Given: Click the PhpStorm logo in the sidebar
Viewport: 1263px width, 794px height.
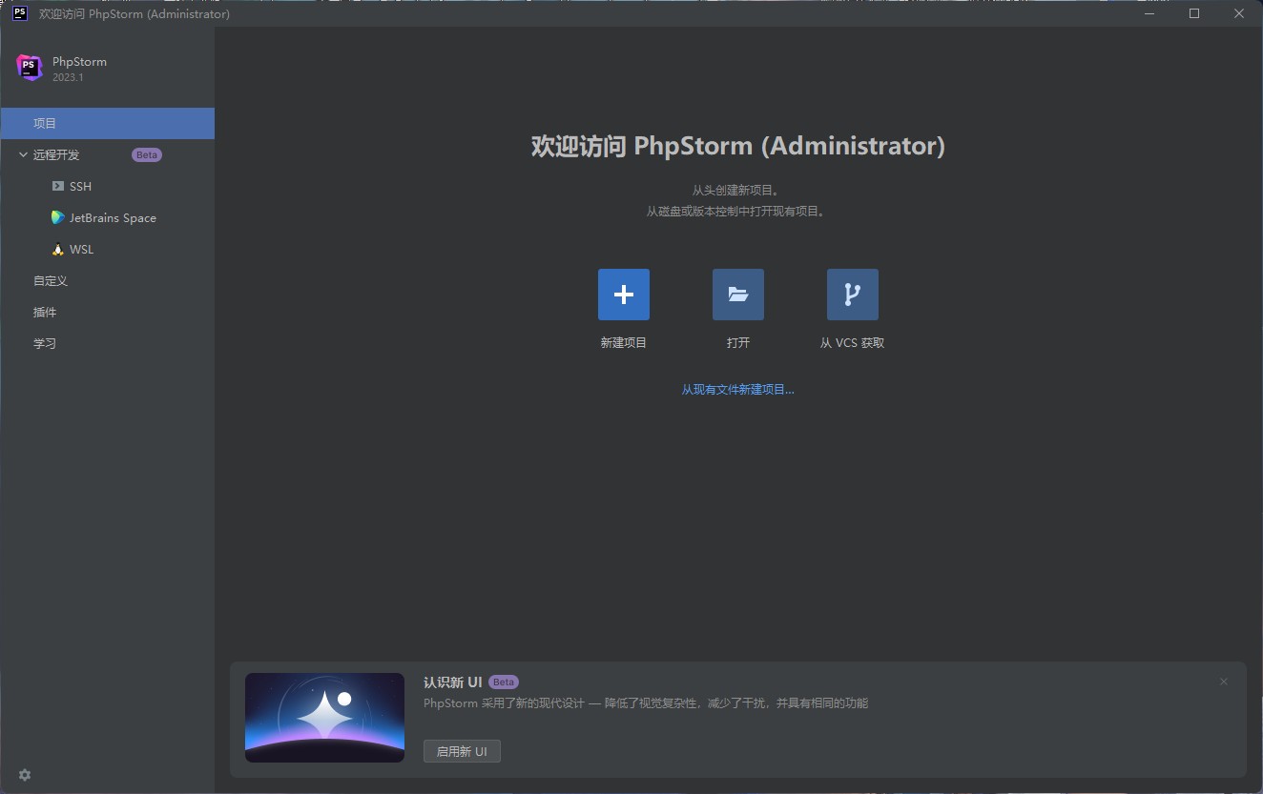Looking at the screenshot, I should 30,68.
